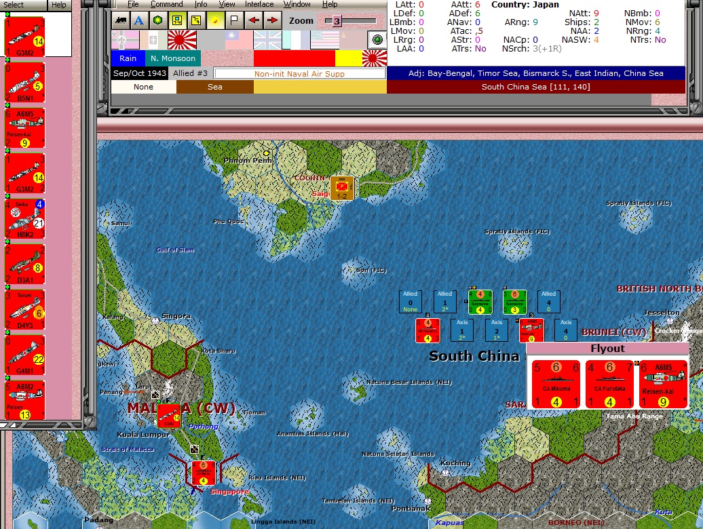Open the View menu
The image size is (703, 529).
[x=227, y=4]
